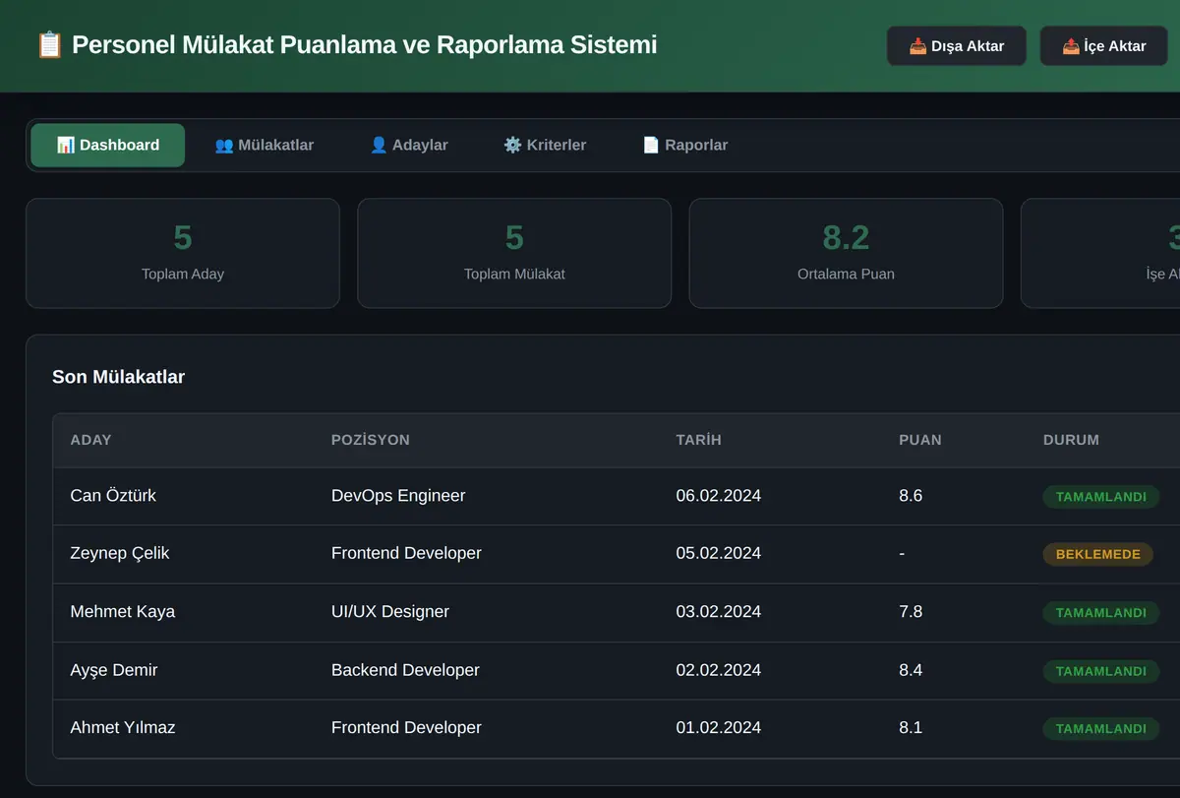This screenshot has width=1180, height=798.
Task: Select candidate name Ahmet Yılmaz
Action: coord(123,728)
